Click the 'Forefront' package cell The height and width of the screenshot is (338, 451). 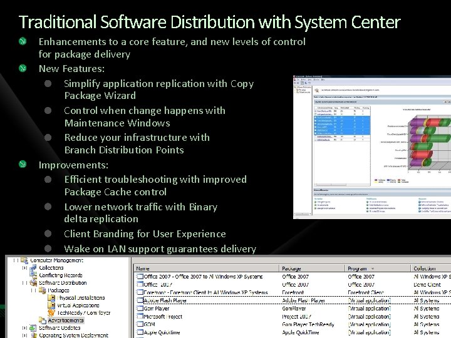point(293,292)
